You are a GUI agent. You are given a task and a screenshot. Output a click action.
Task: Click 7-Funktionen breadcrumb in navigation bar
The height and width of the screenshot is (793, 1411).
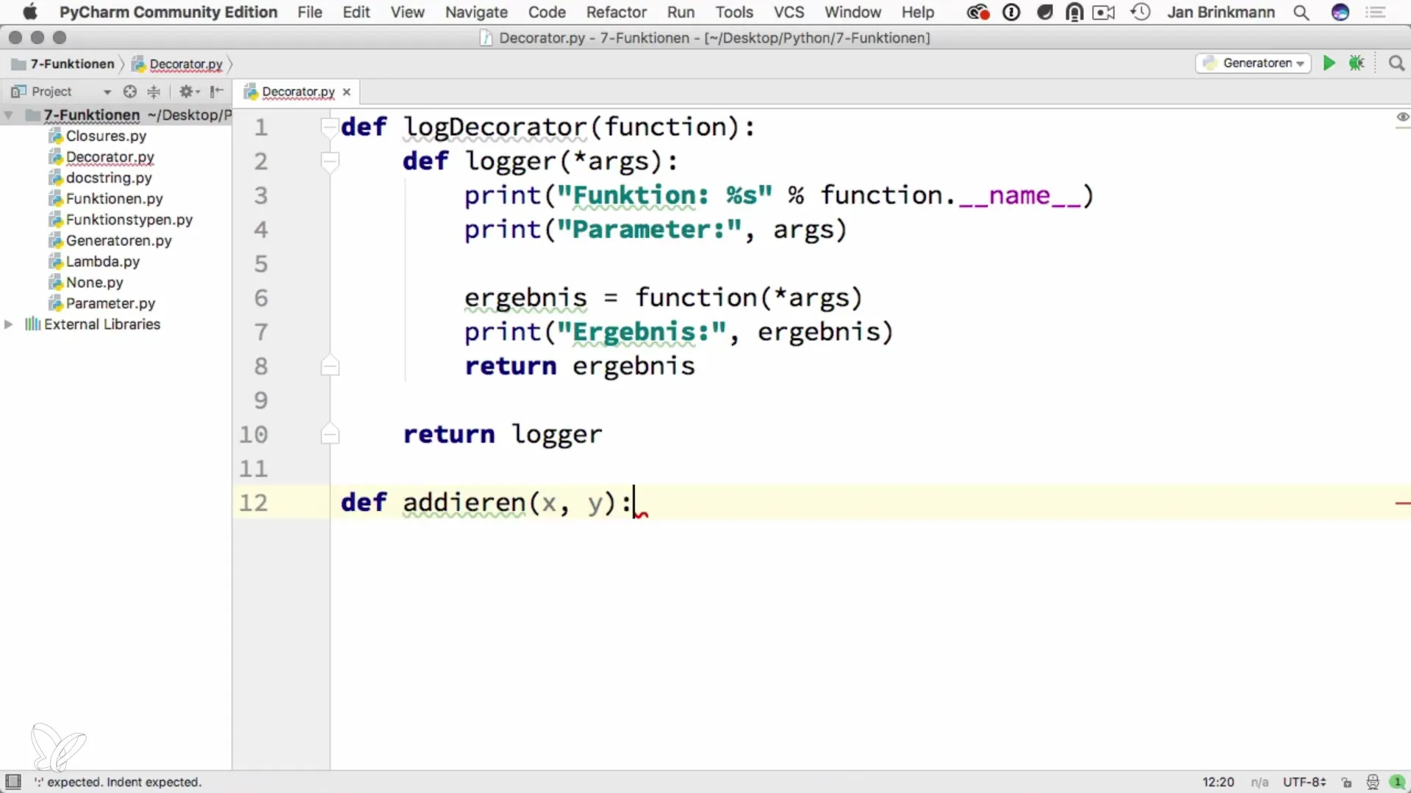[x=64, y=64]
